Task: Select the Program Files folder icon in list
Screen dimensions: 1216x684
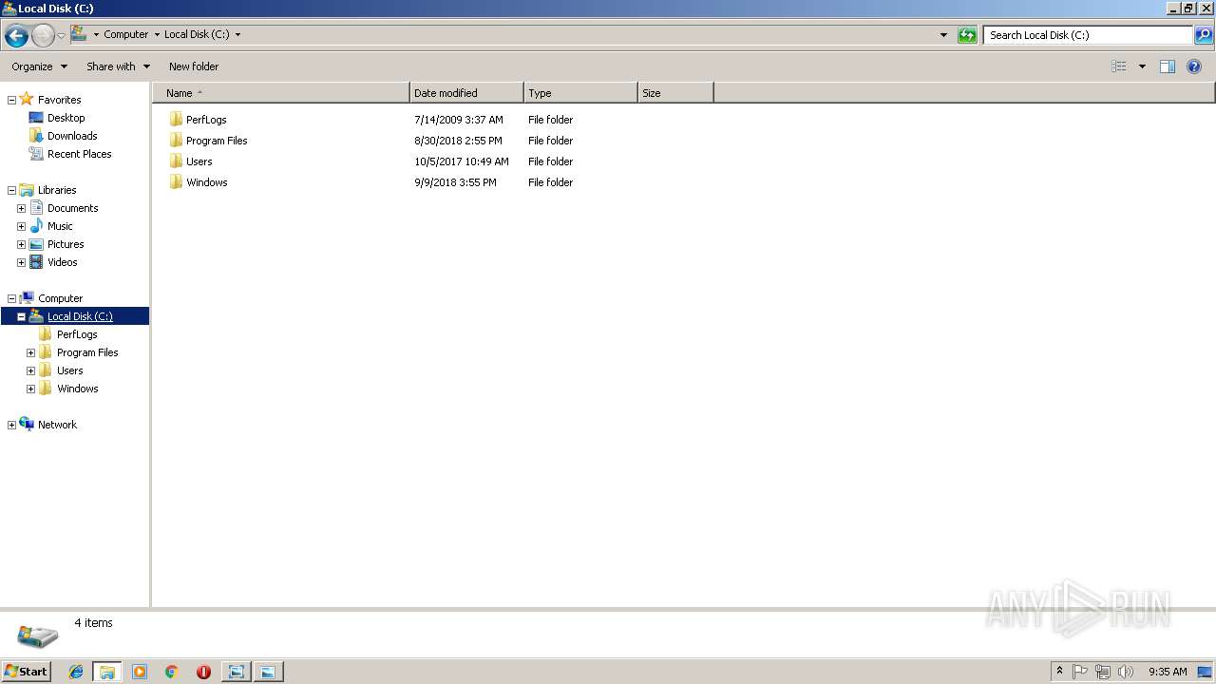Action: click(x=176, y=141)
